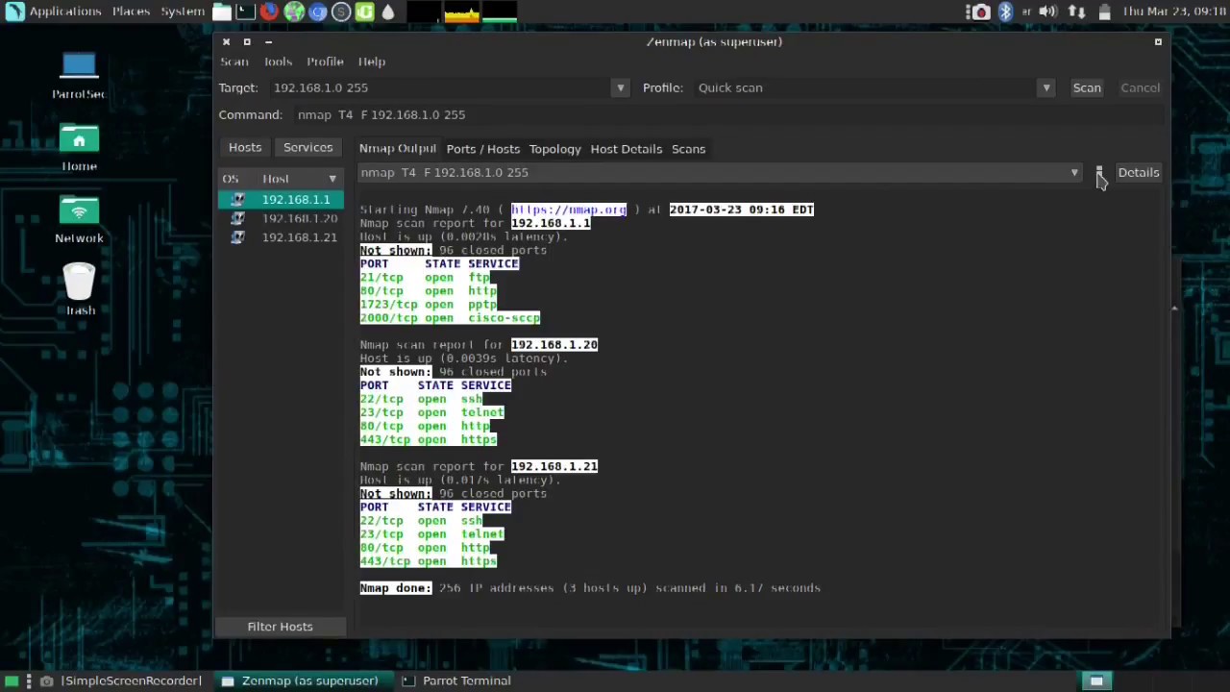Screen dimensions: 1230x692
Task: Switch to SimpleScreenRecorder in the taskbar
Action: pyautogui.click(x=122, y=680)
